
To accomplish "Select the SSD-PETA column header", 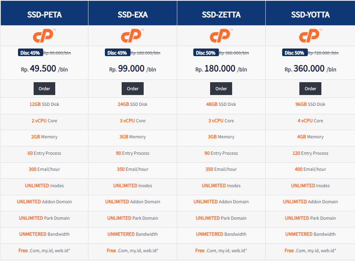I will pyautogui.click(x=44, y=12).
